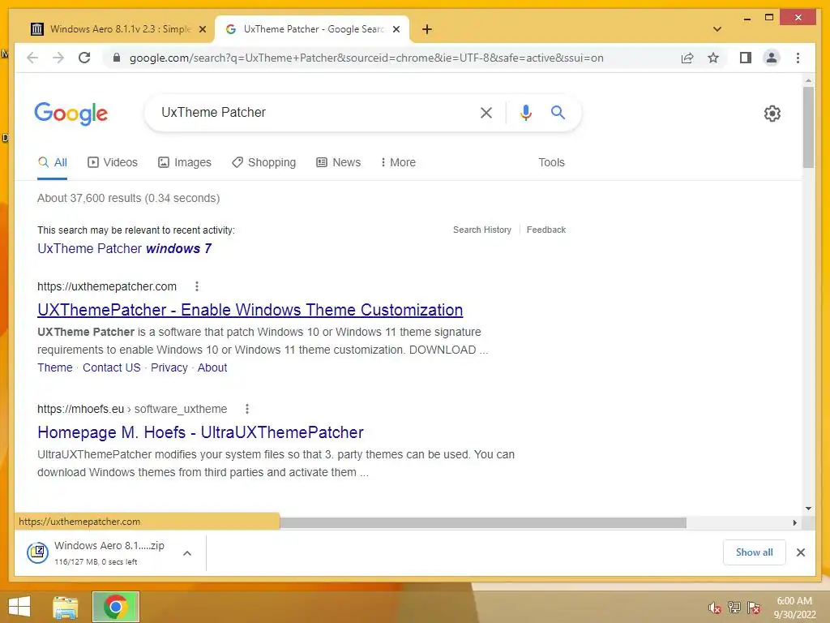This screenshot has height=623, width=830.
Task: Clear the Google search query
Action: (486, 112)
